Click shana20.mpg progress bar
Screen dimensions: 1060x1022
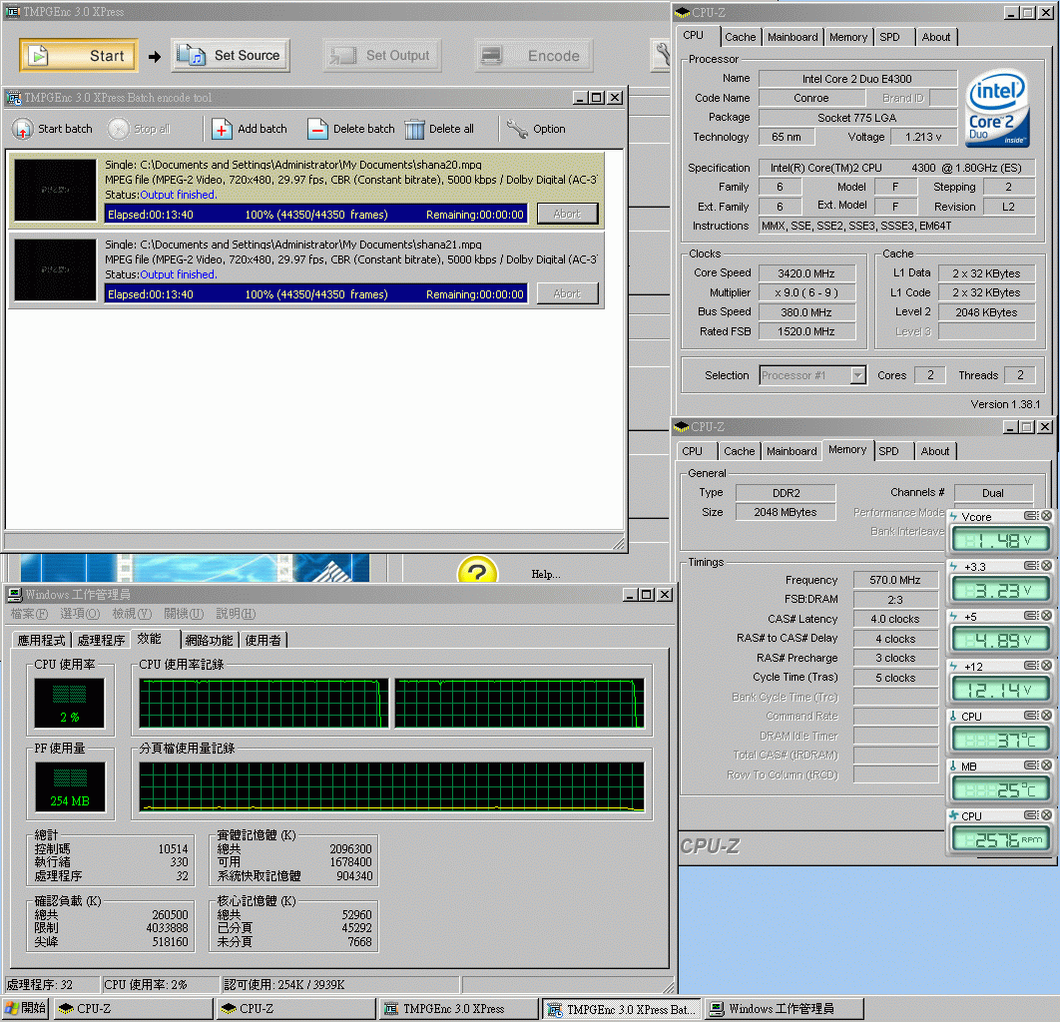(x=315, y=215)
